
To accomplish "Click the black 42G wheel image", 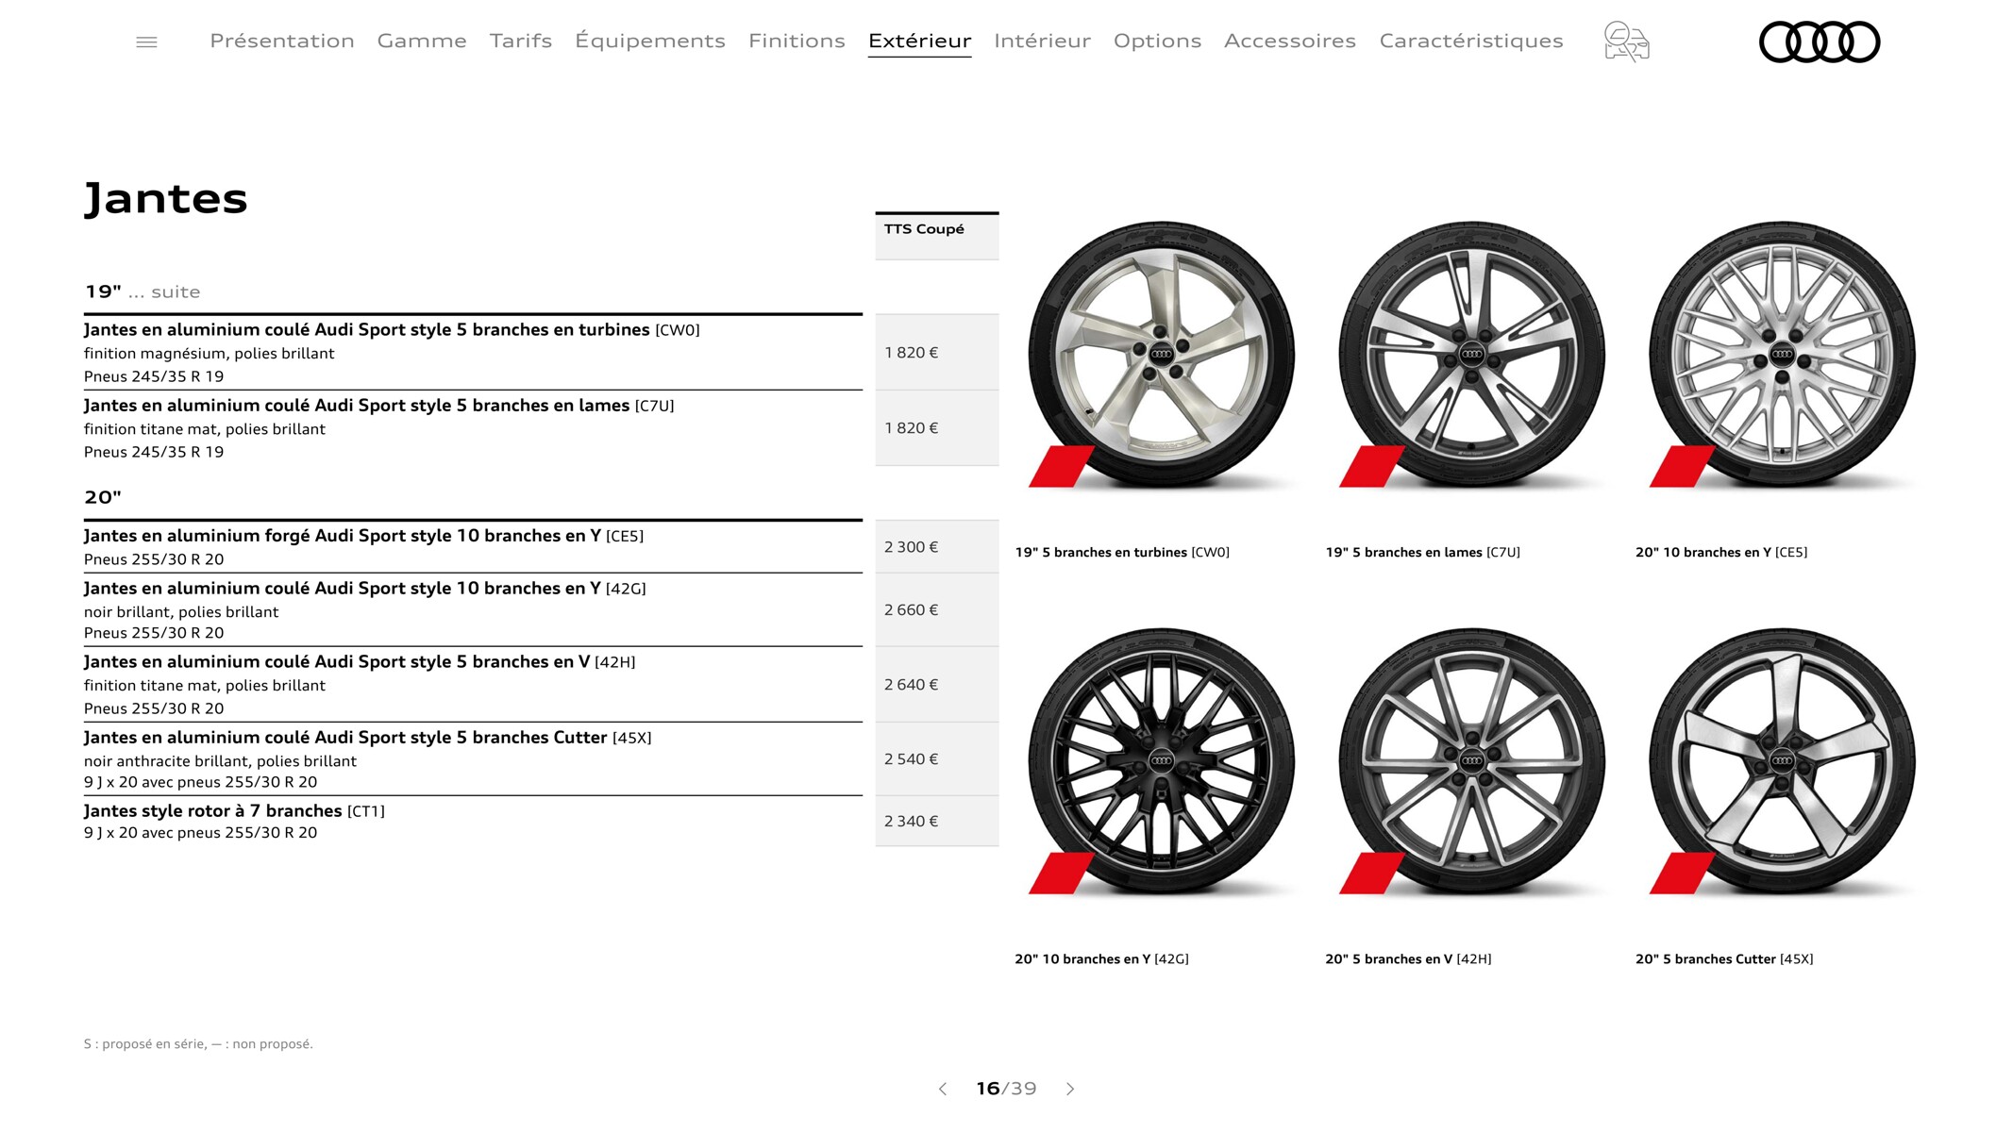I will tap(1161, 761).
